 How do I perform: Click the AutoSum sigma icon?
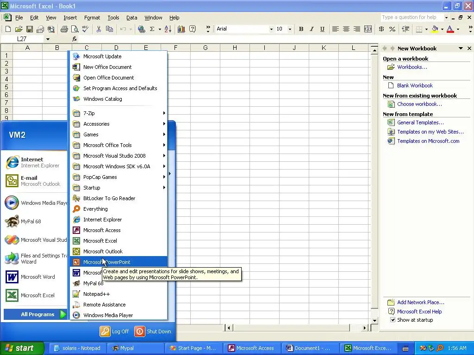[152, 29]
